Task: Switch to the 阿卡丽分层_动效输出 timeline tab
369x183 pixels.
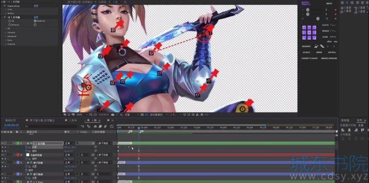Action: tap(42, 120)
